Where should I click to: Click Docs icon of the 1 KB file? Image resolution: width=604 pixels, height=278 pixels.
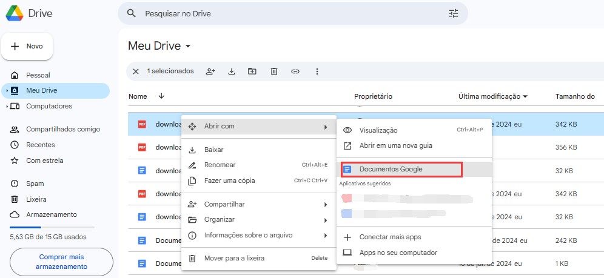point(142,264)
